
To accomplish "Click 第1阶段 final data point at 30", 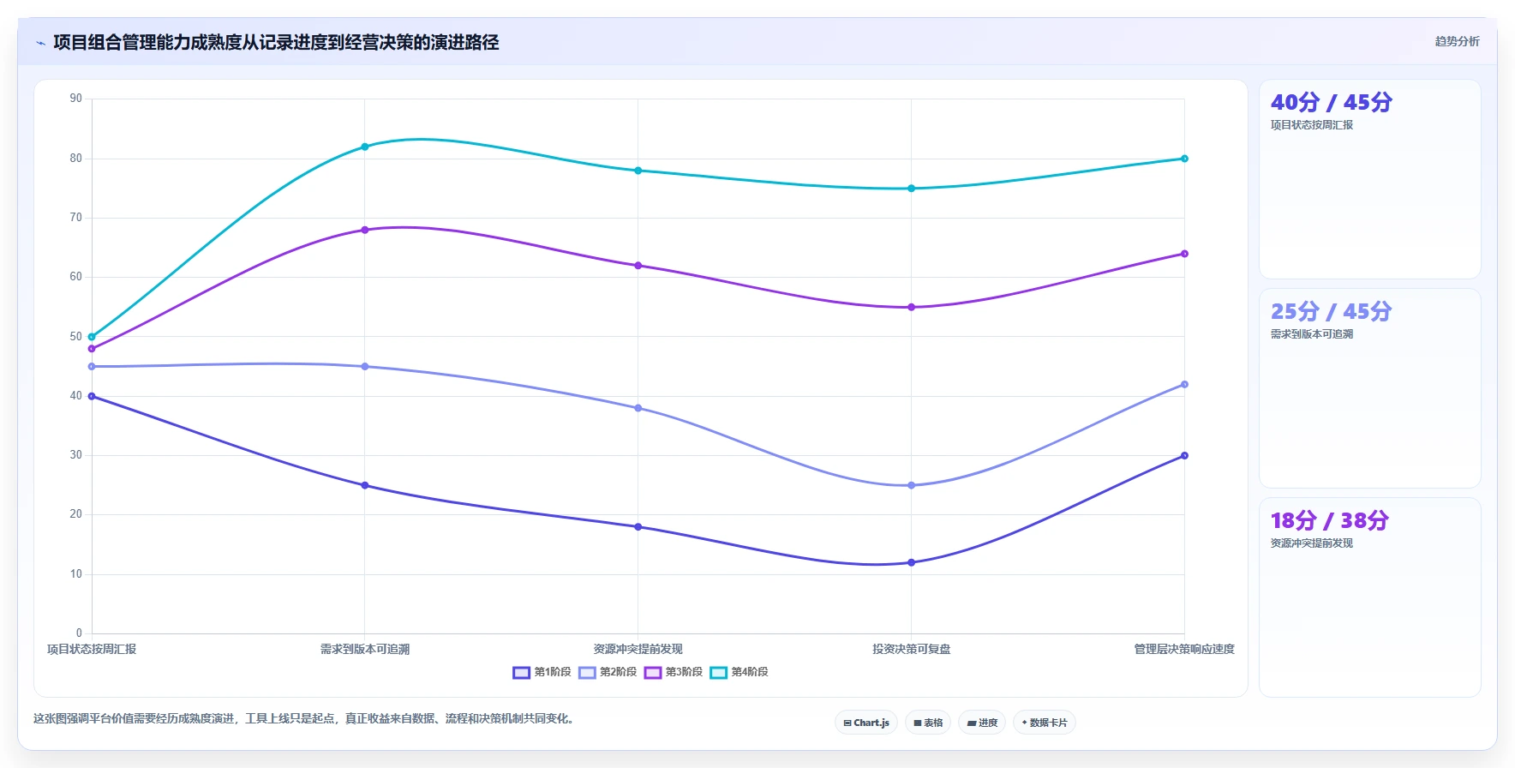I will coord(1184,456).
